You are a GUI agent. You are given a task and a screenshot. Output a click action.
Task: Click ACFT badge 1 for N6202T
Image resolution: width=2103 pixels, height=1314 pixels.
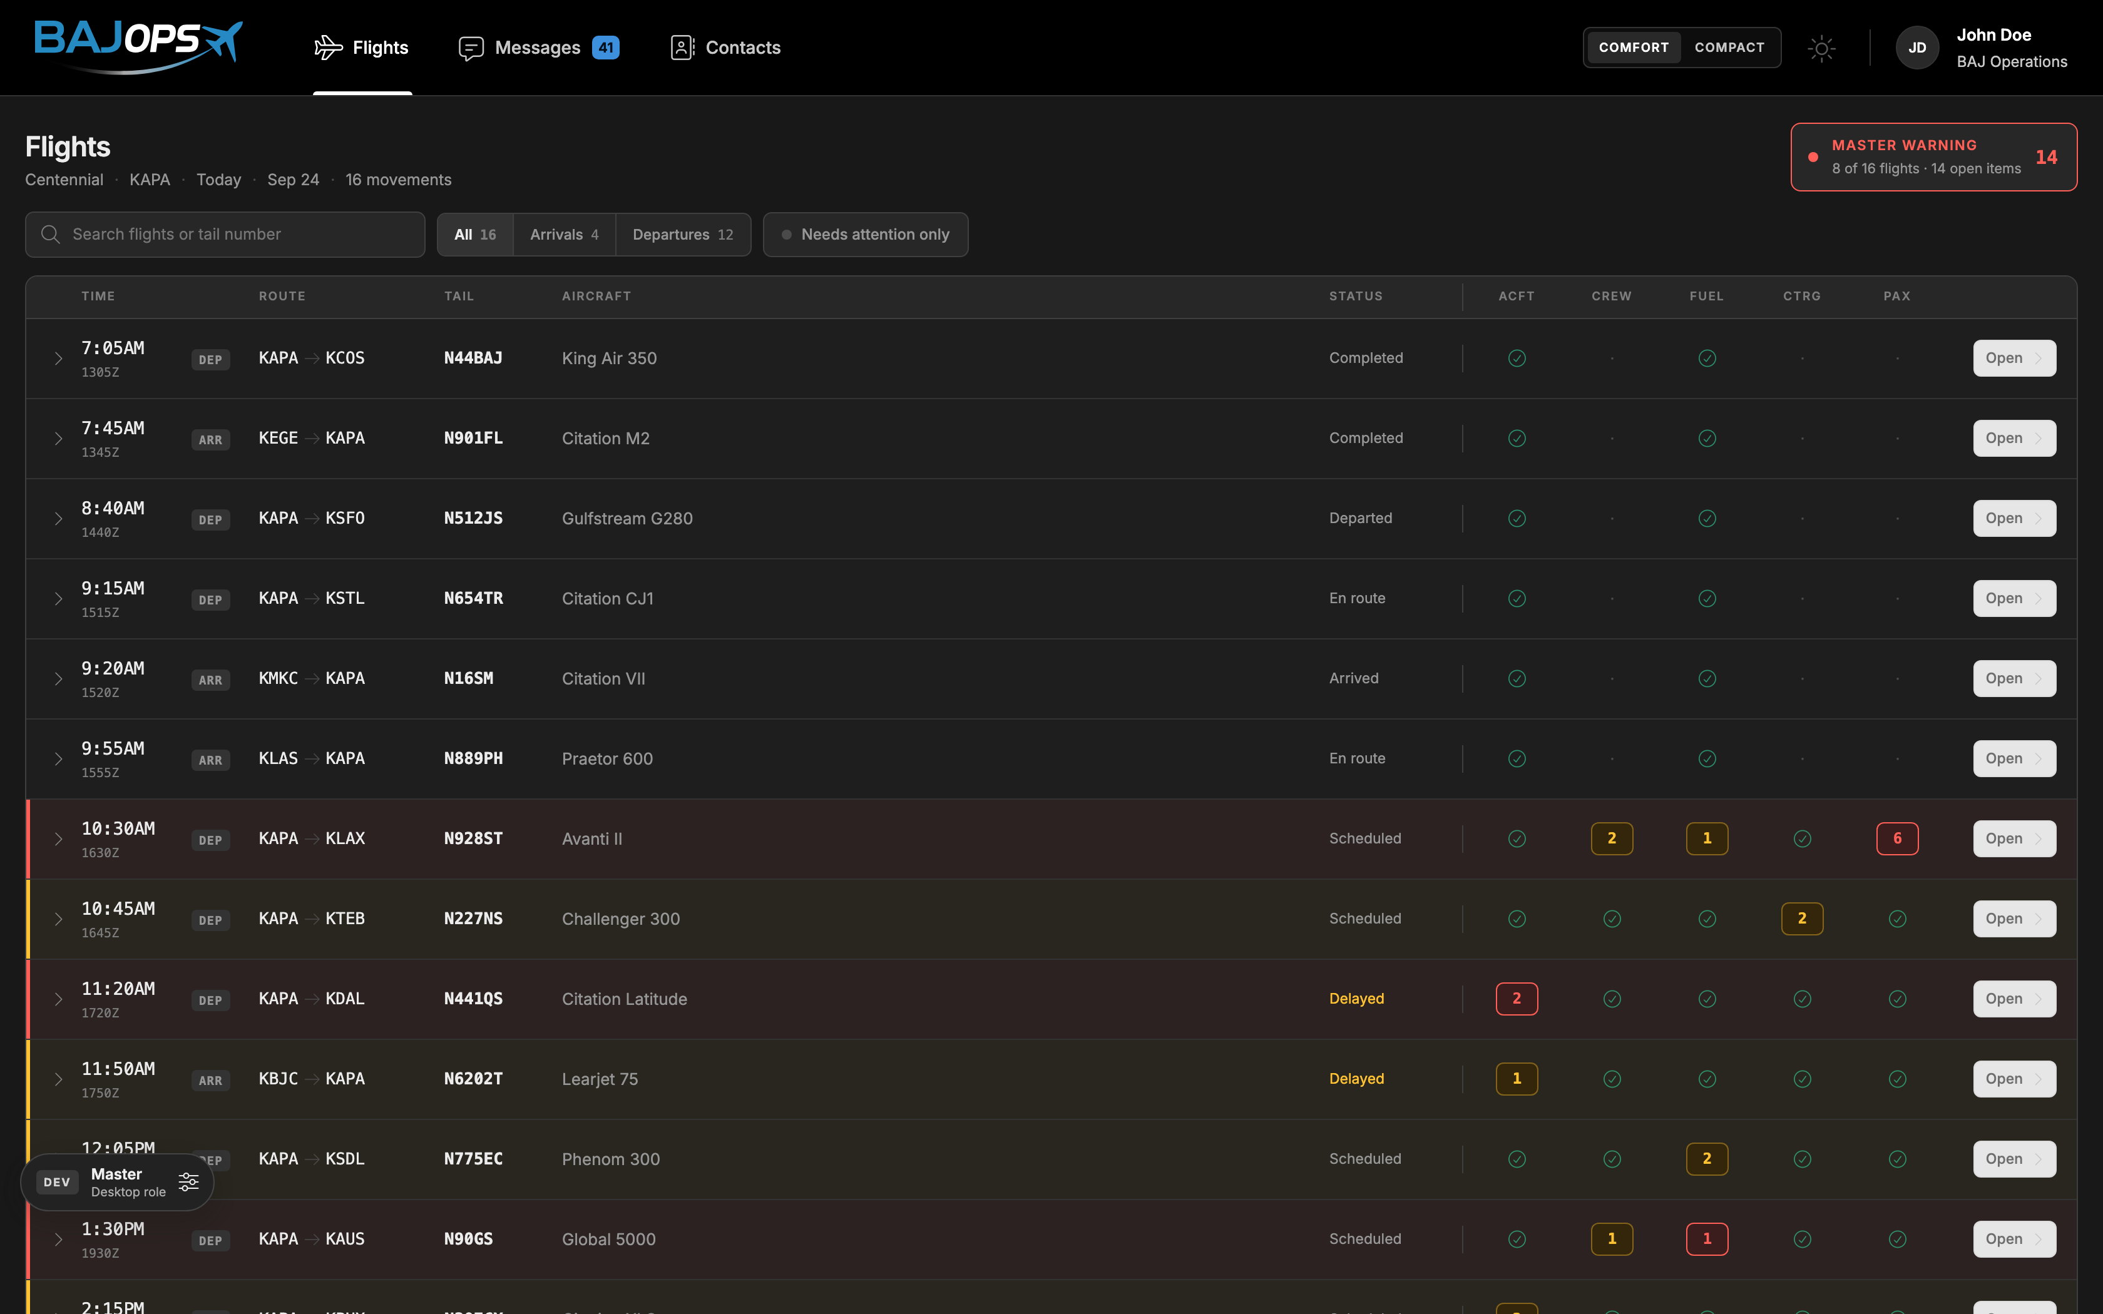tap(1517, 1079)
